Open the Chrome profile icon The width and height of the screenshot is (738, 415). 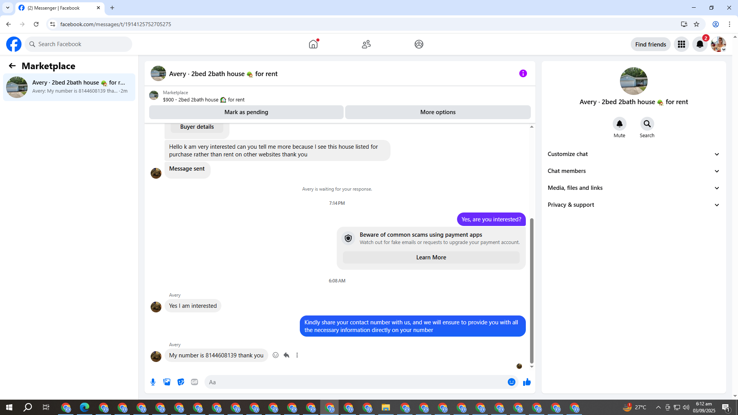click(716, 24)
